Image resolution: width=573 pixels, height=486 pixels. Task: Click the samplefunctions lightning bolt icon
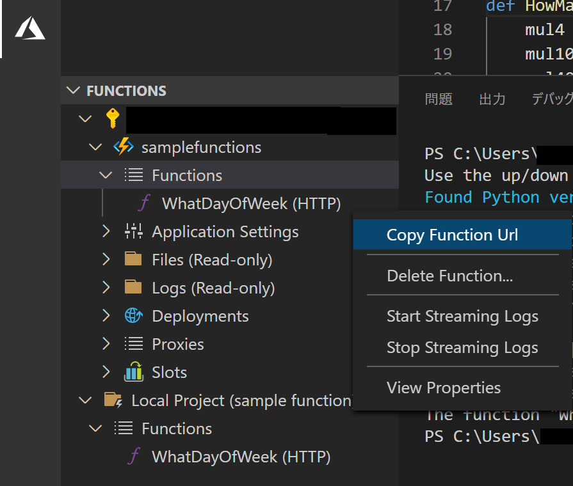[123, 147]
